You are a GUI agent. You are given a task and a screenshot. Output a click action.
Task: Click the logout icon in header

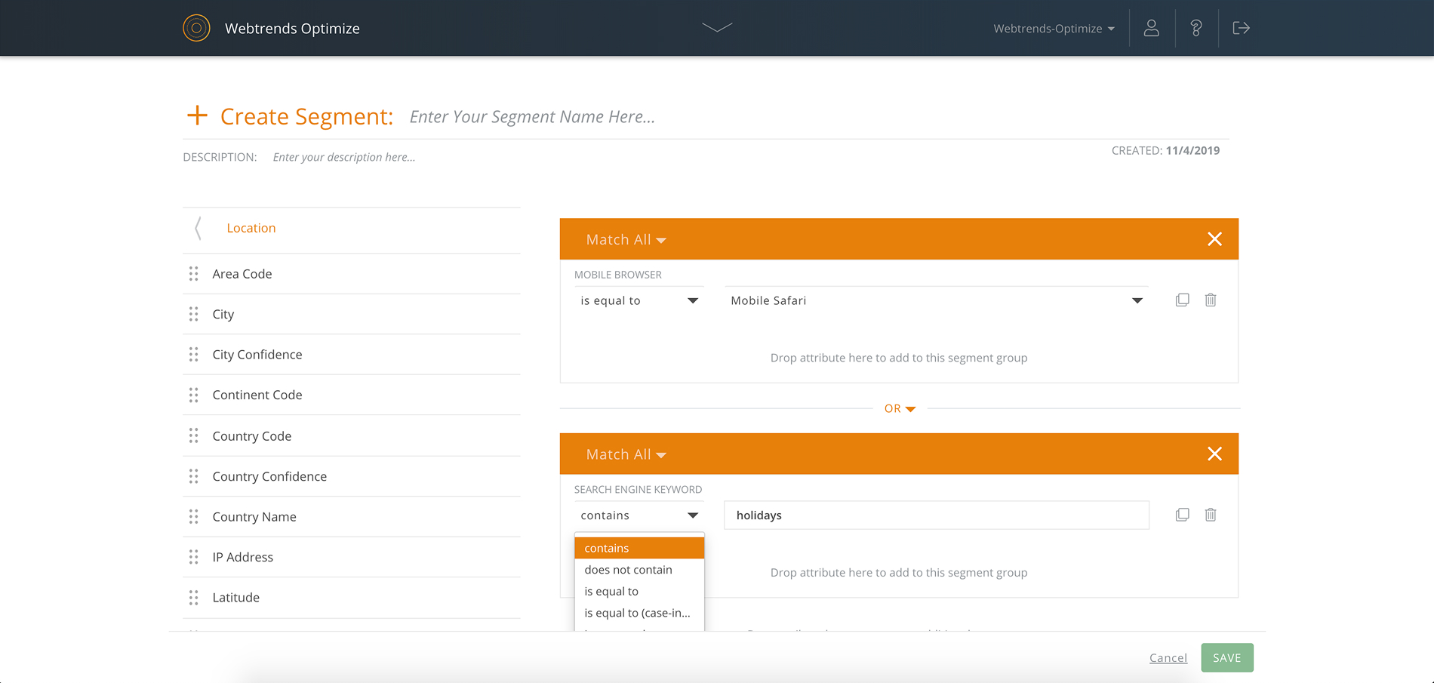1241,28
